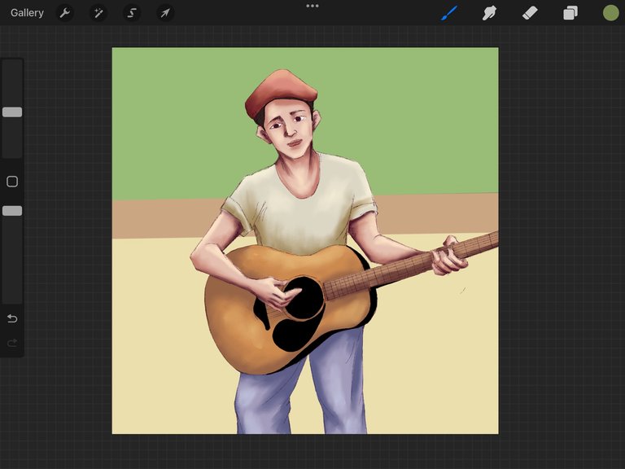Viewport: 625px width, 469px height.
Task: Click the brush opacity slider handle
Action: coord(12,211)
